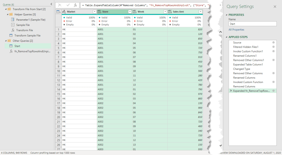282x155 pixels.
Task: Open gear for Invoke Custom Function1 step
Action: (x=273, y=51)
